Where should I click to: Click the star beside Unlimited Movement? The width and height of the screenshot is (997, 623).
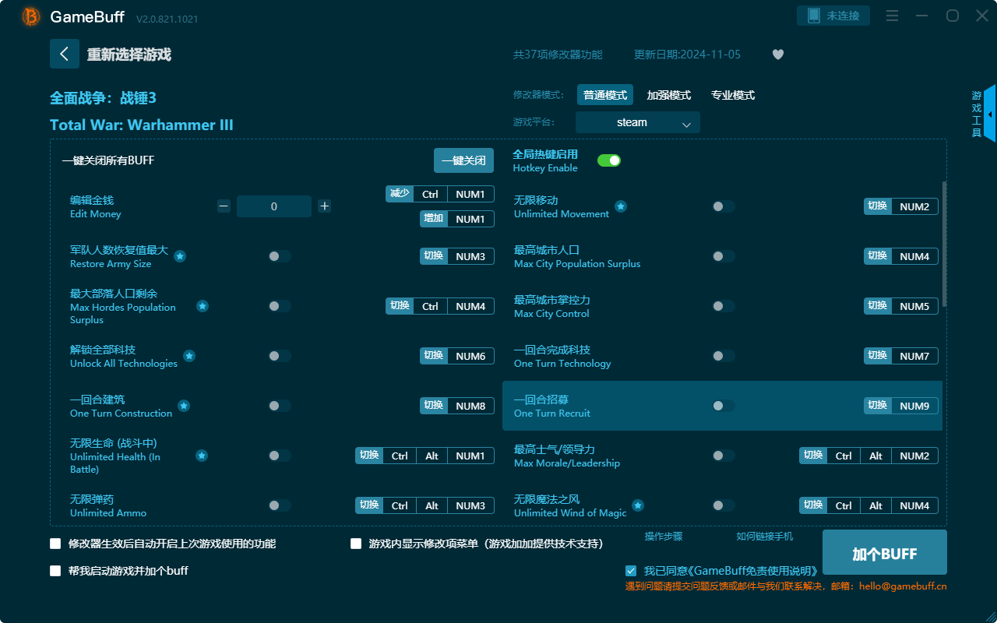pos(621,206)
